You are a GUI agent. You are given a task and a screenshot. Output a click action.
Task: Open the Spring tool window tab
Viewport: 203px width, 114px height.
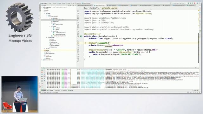tap(70, 90)
